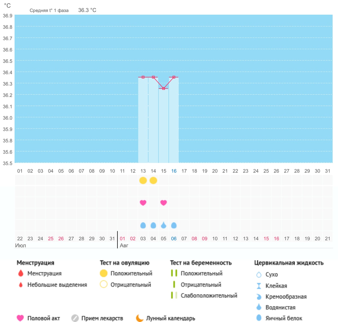Click the Слабоположительный pregnancy test legend icon
Image resolution: width=338 pixels, height=322 pixels.
click(x=174, y=295)
